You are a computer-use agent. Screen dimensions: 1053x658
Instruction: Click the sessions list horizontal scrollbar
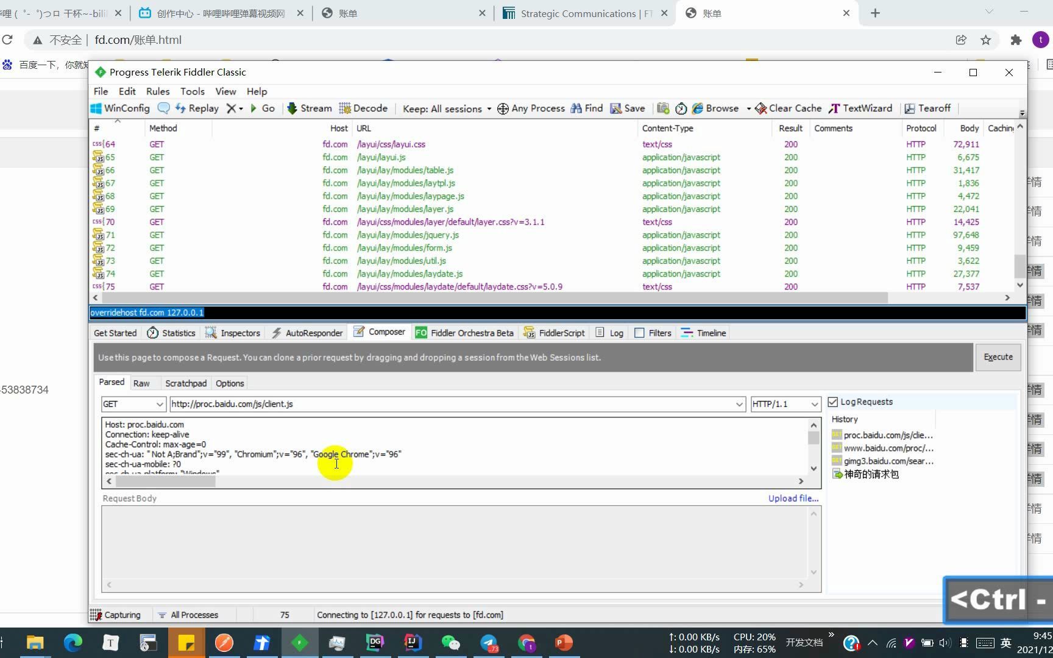[495, 298]
